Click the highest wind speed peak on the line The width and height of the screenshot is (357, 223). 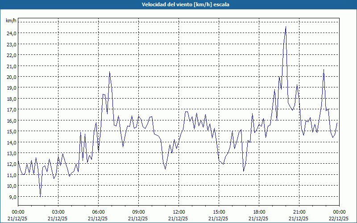click(x=286, y=27)
